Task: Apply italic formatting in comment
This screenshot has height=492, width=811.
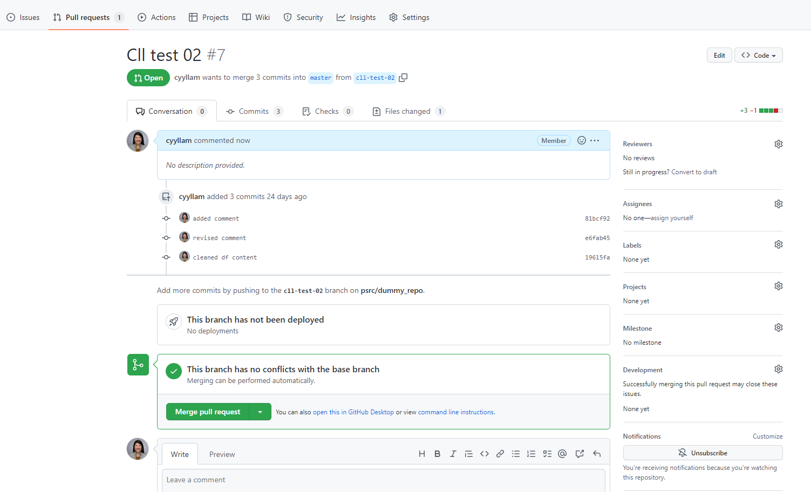Action: pyautogui.click(x=453, y=454)
